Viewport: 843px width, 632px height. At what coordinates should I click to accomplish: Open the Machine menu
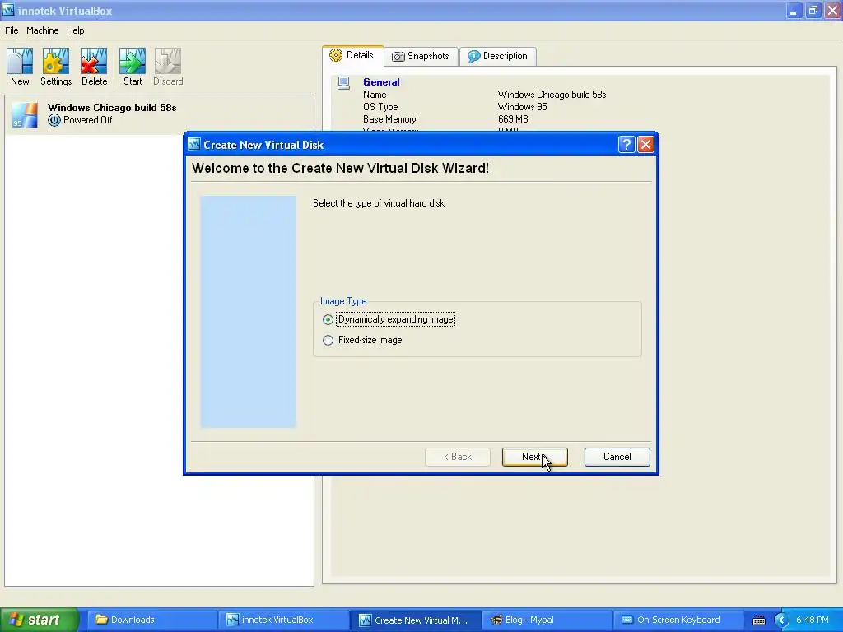(43, 30)
